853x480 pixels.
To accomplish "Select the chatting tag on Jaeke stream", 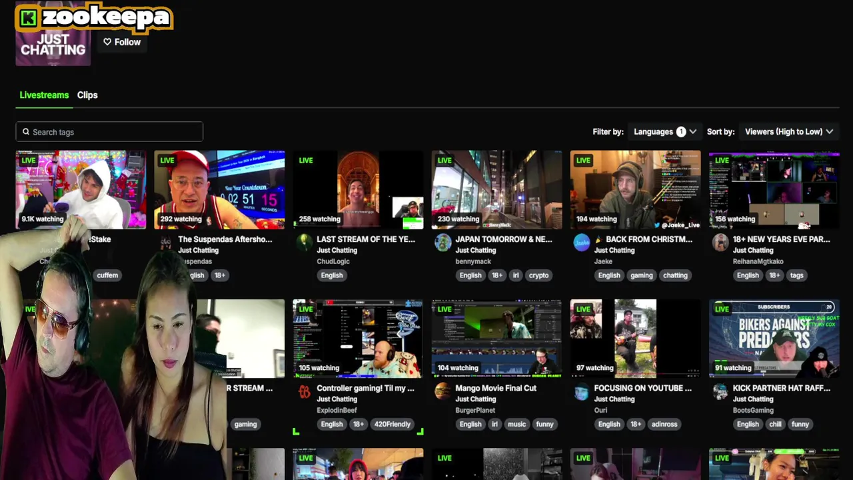I will click(675, 275).
